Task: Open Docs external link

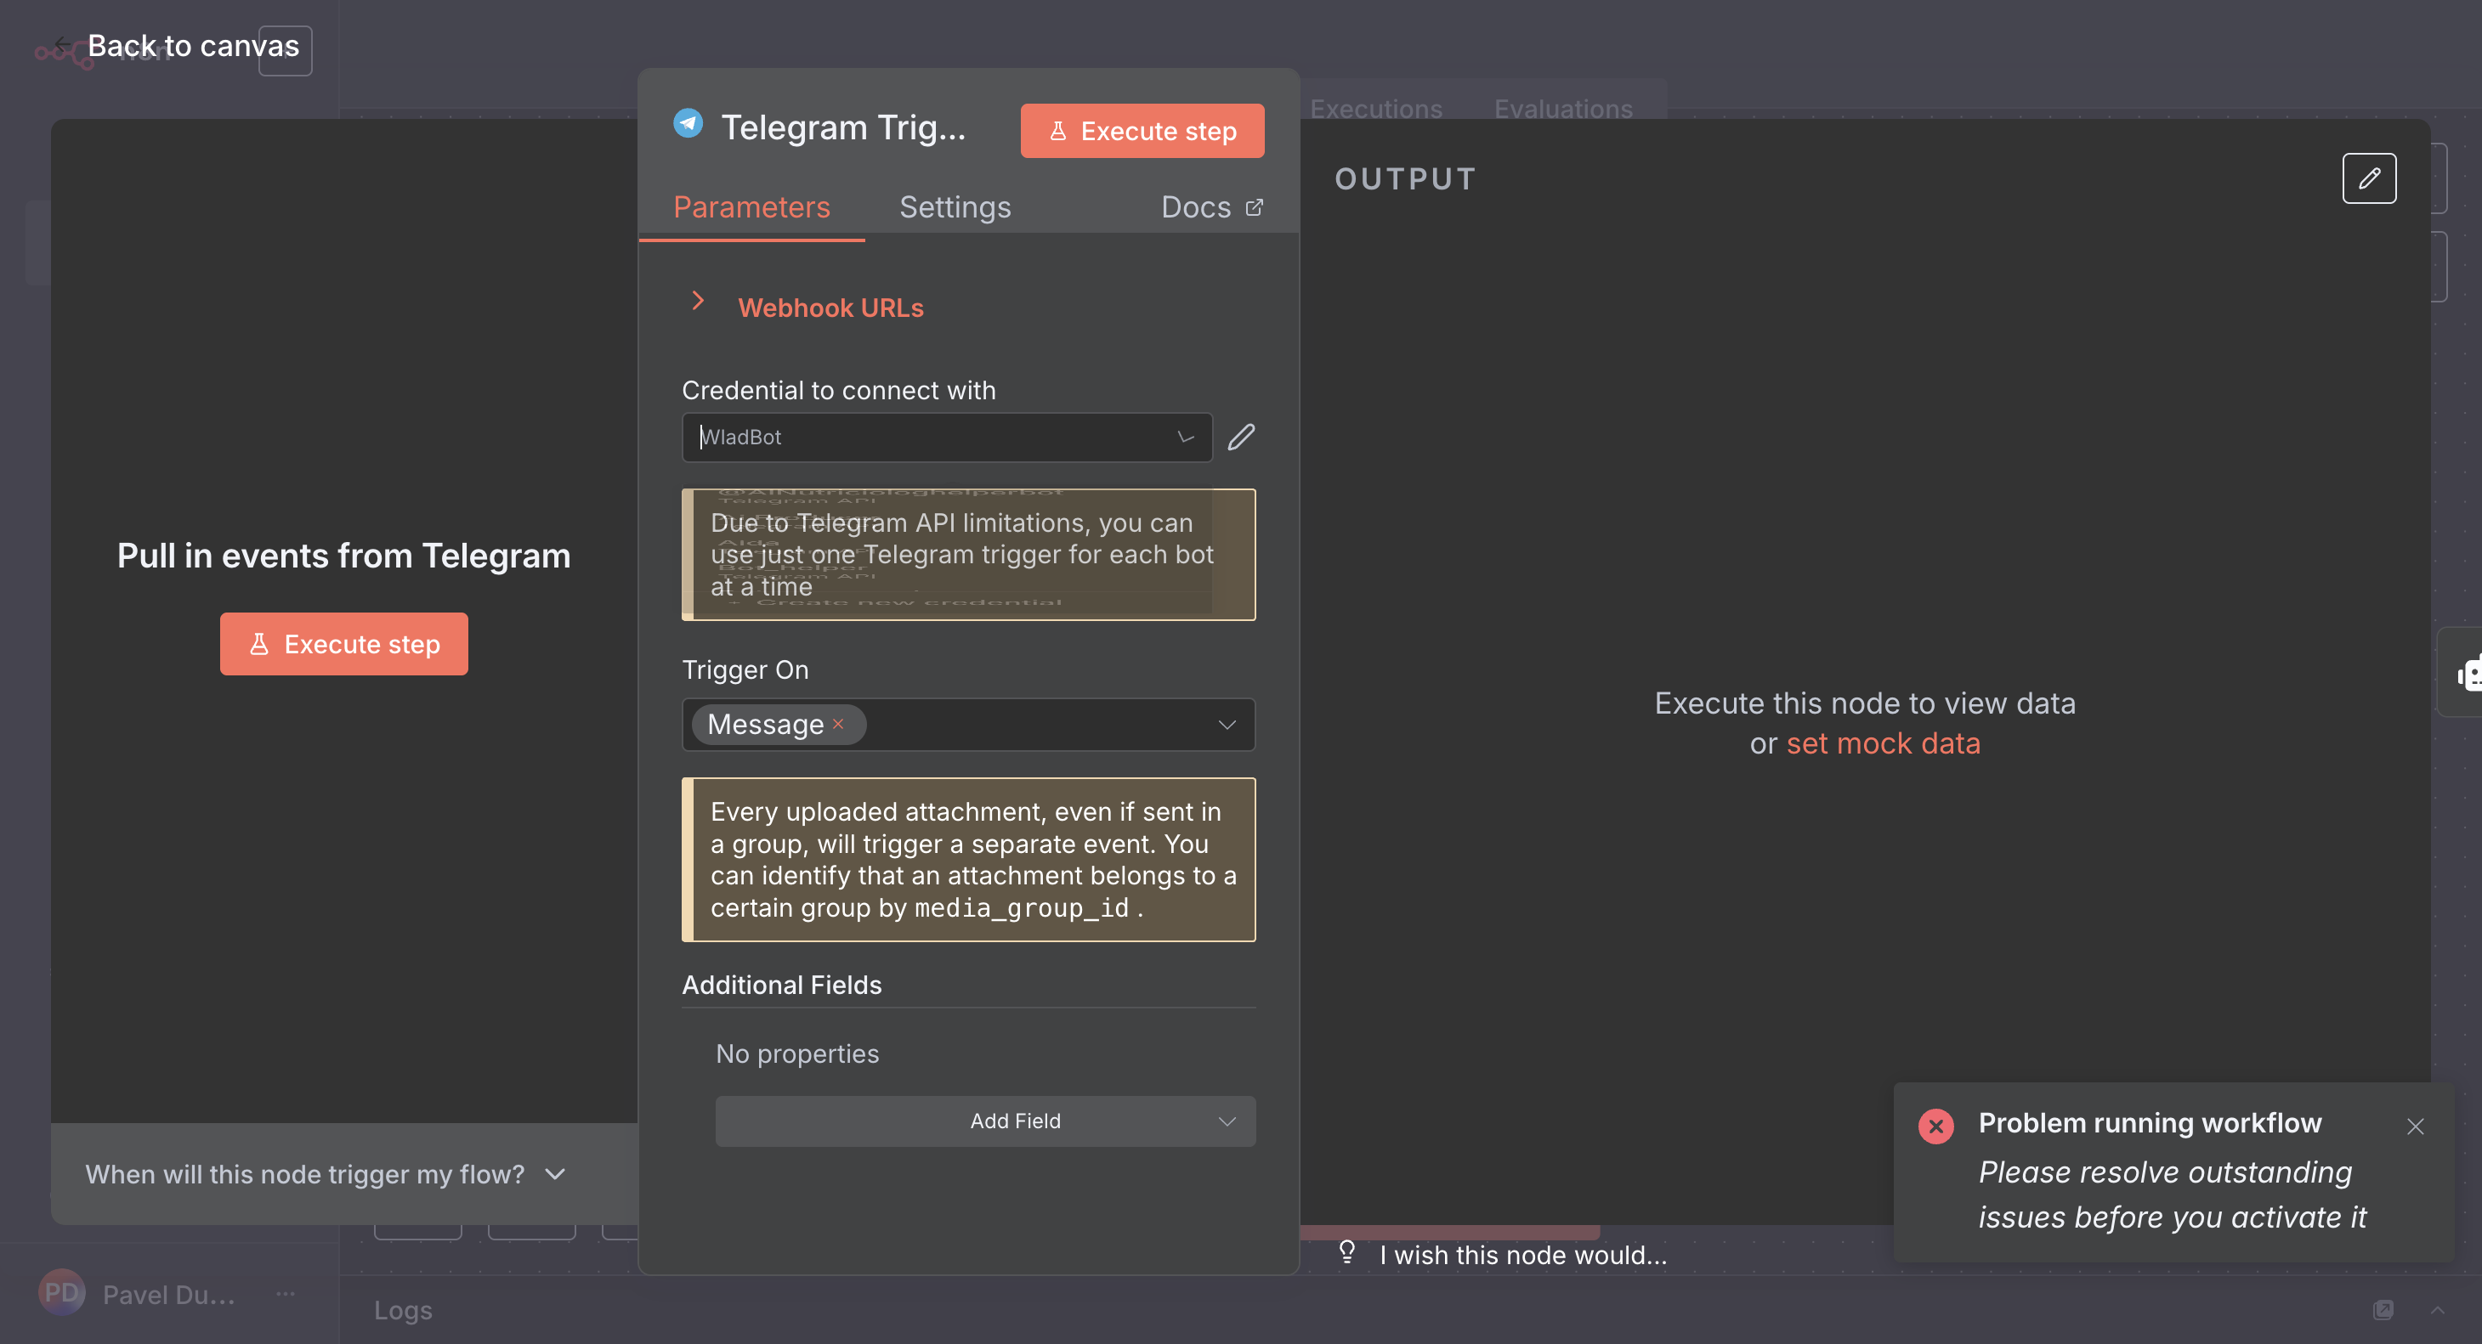Action: (x=1211, y=207)
